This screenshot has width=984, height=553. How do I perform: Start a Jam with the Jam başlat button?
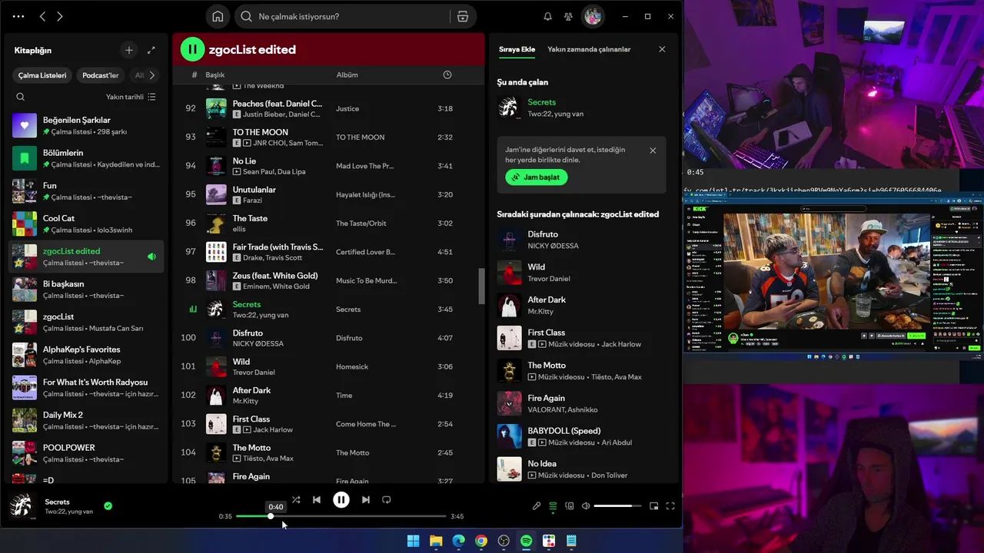pos(537,177)
